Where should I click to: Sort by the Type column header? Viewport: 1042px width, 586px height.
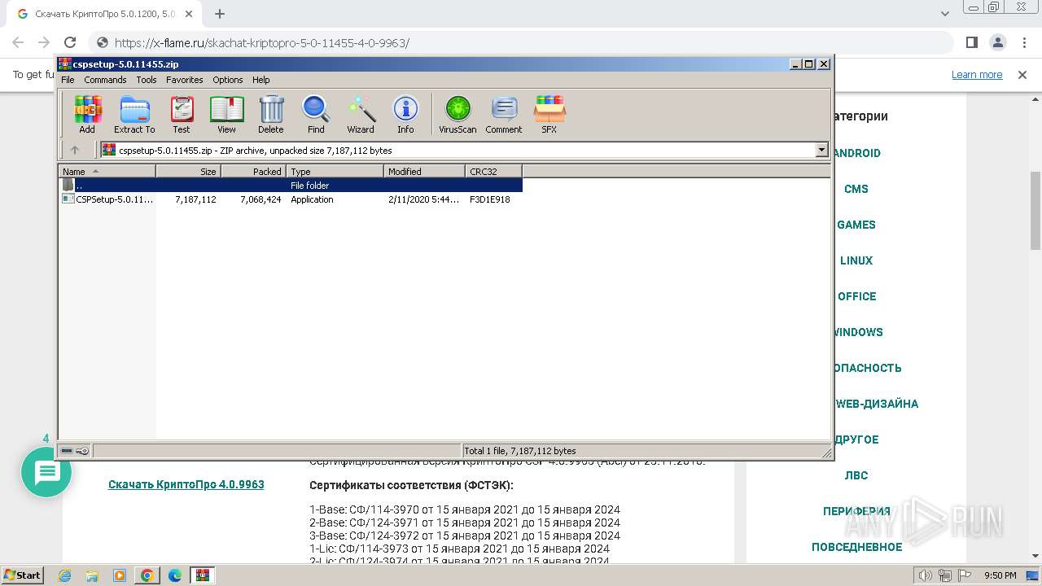(335, 171)
